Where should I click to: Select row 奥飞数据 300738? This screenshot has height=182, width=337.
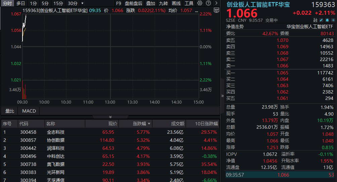tap(110, 164)
